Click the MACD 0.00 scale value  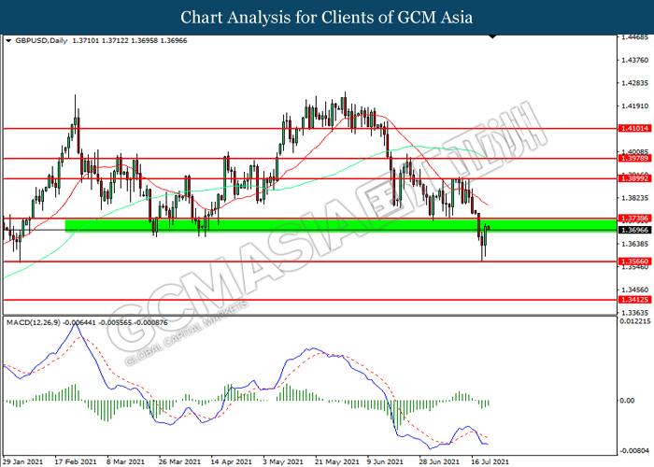(628, 401)
